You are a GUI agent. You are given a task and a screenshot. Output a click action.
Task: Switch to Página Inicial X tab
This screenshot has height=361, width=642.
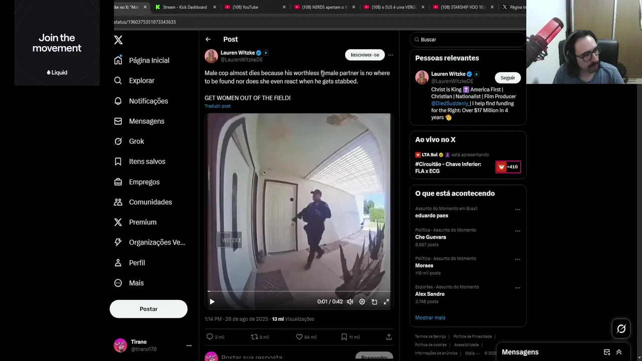pyautogui.click(x=514, y=7)
